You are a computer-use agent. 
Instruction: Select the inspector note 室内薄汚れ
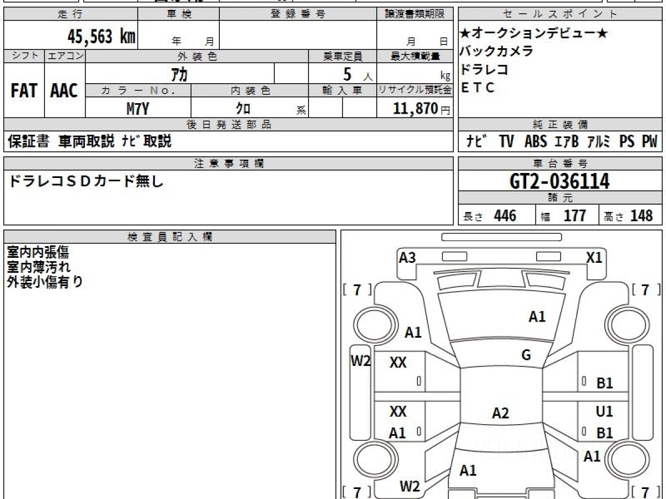39,267
